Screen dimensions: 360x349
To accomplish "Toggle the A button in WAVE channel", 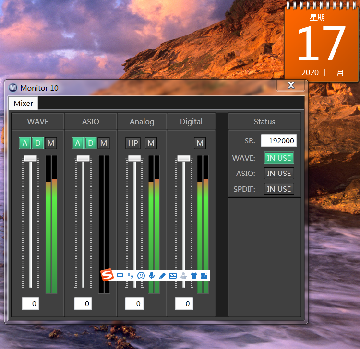I will click(x=25, y=143).
